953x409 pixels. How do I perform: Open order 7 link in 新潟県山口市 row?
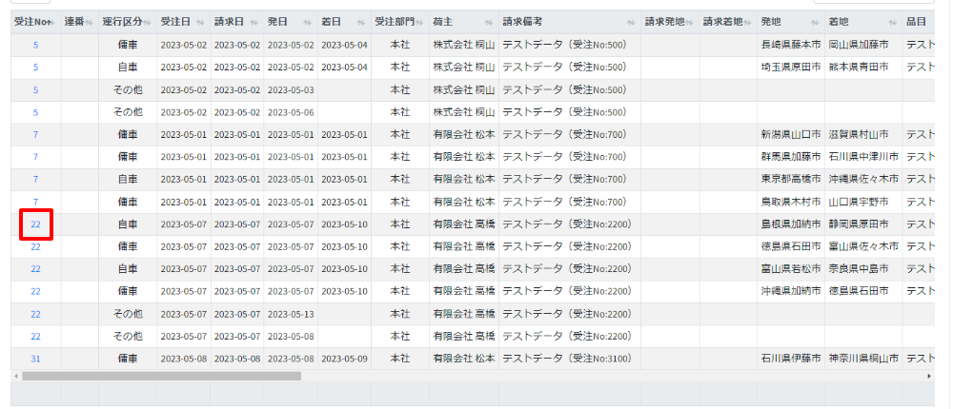coord(35,135)
